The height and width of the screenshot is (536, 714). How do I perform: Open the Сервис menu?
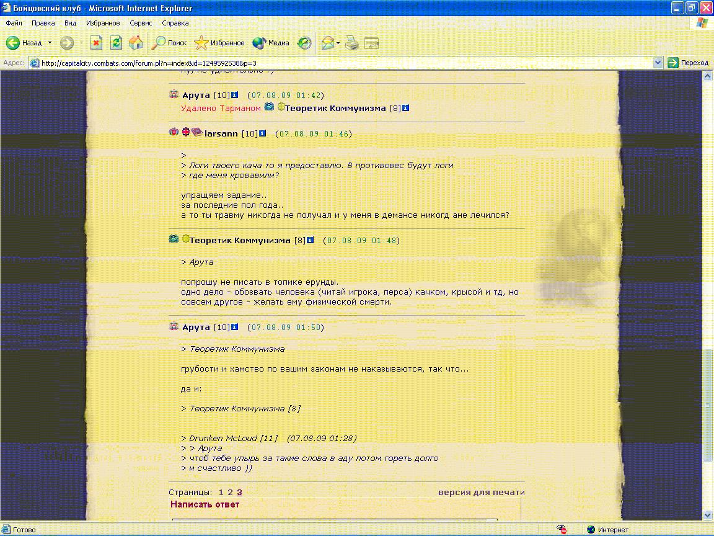pyautogui.click(x=141, y=23)
